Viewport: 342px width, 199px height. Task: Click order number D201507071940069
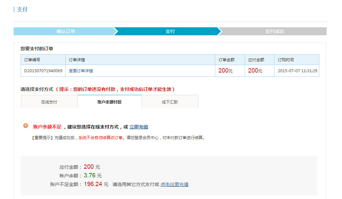[43, 71]
